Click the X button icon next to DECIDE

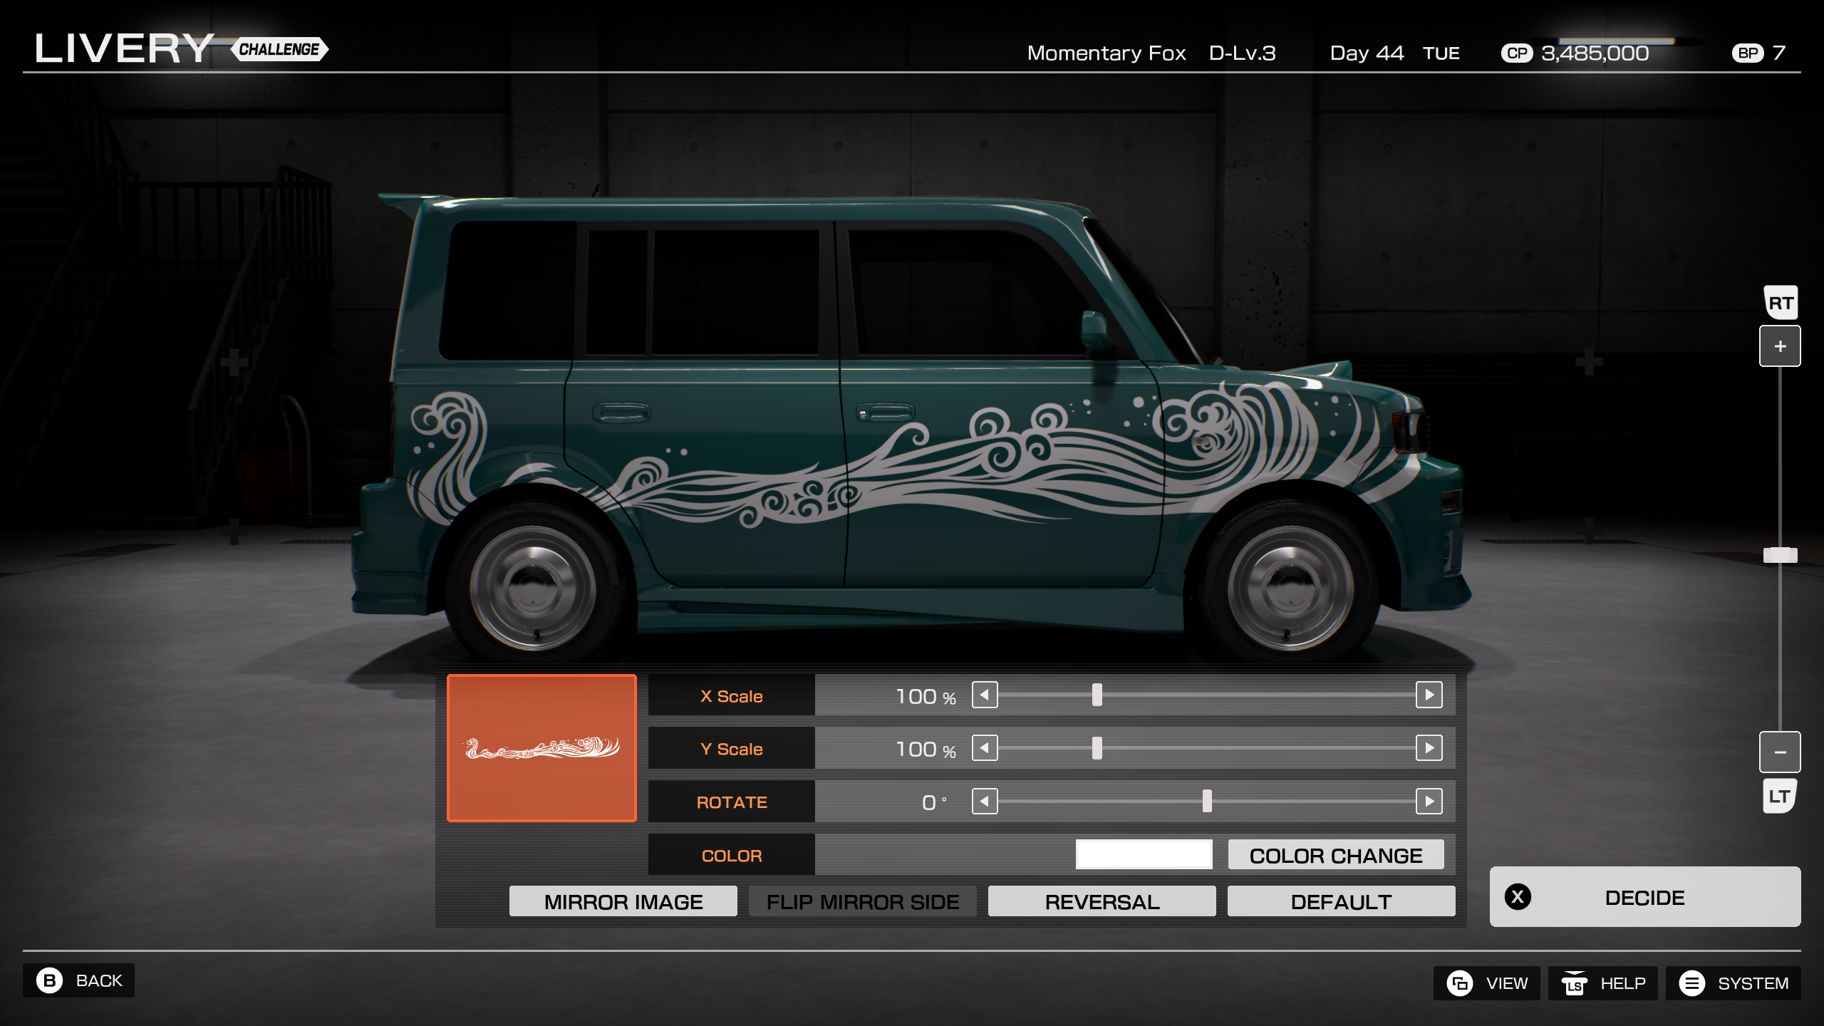[x=1518, y=896]
